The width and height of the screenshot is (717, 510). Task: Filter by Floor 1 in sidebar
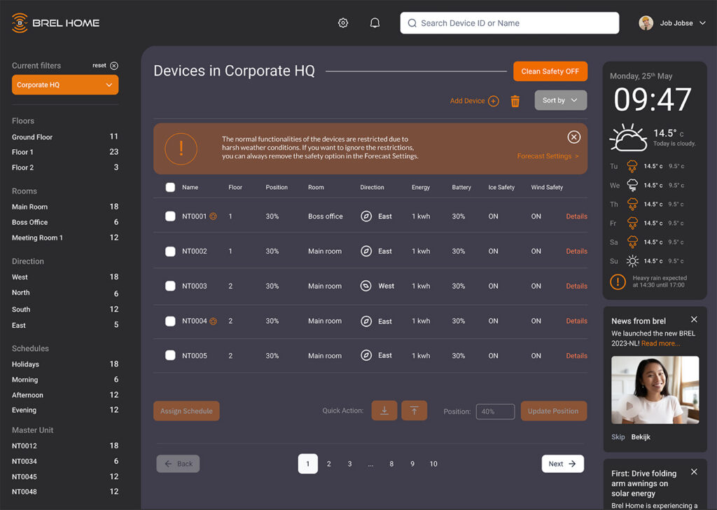tap(22, 152)
